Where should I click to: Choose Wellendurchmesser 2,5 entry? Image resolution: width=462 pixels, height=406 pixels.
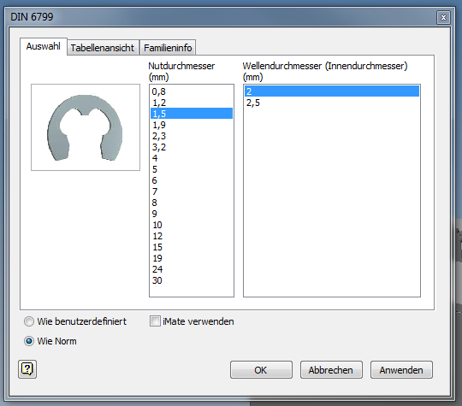pyautogui.click(x=332, y=103)
